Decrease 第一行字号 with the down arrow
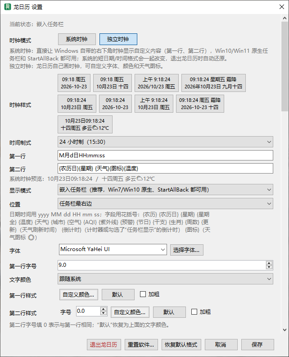 click(269, 267)
